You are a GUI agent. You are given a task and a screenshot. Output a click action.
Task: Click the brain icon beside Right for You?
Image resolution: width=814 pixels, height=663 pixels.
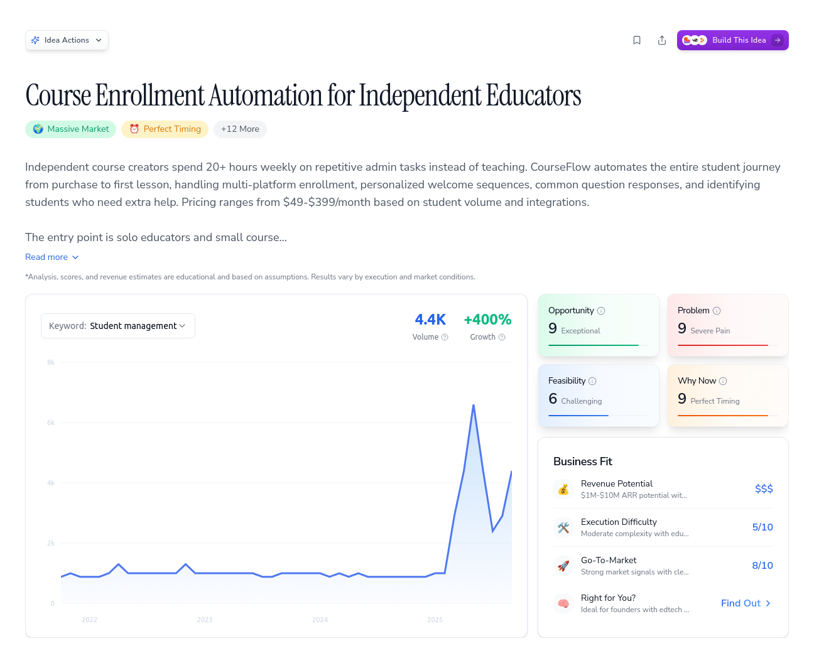pyautogui.click(x=563, y=603)
